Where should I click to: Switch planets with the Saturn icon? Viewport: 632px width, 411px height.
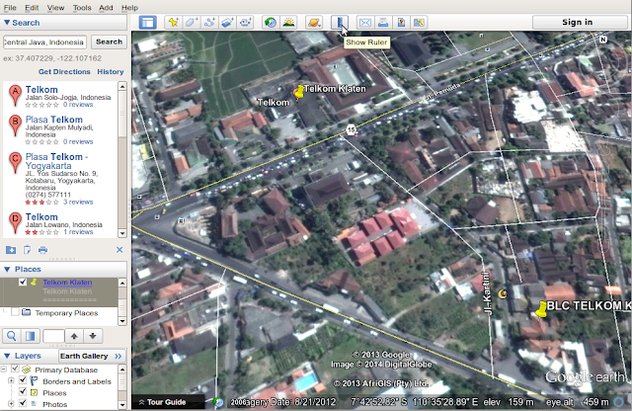314,23
